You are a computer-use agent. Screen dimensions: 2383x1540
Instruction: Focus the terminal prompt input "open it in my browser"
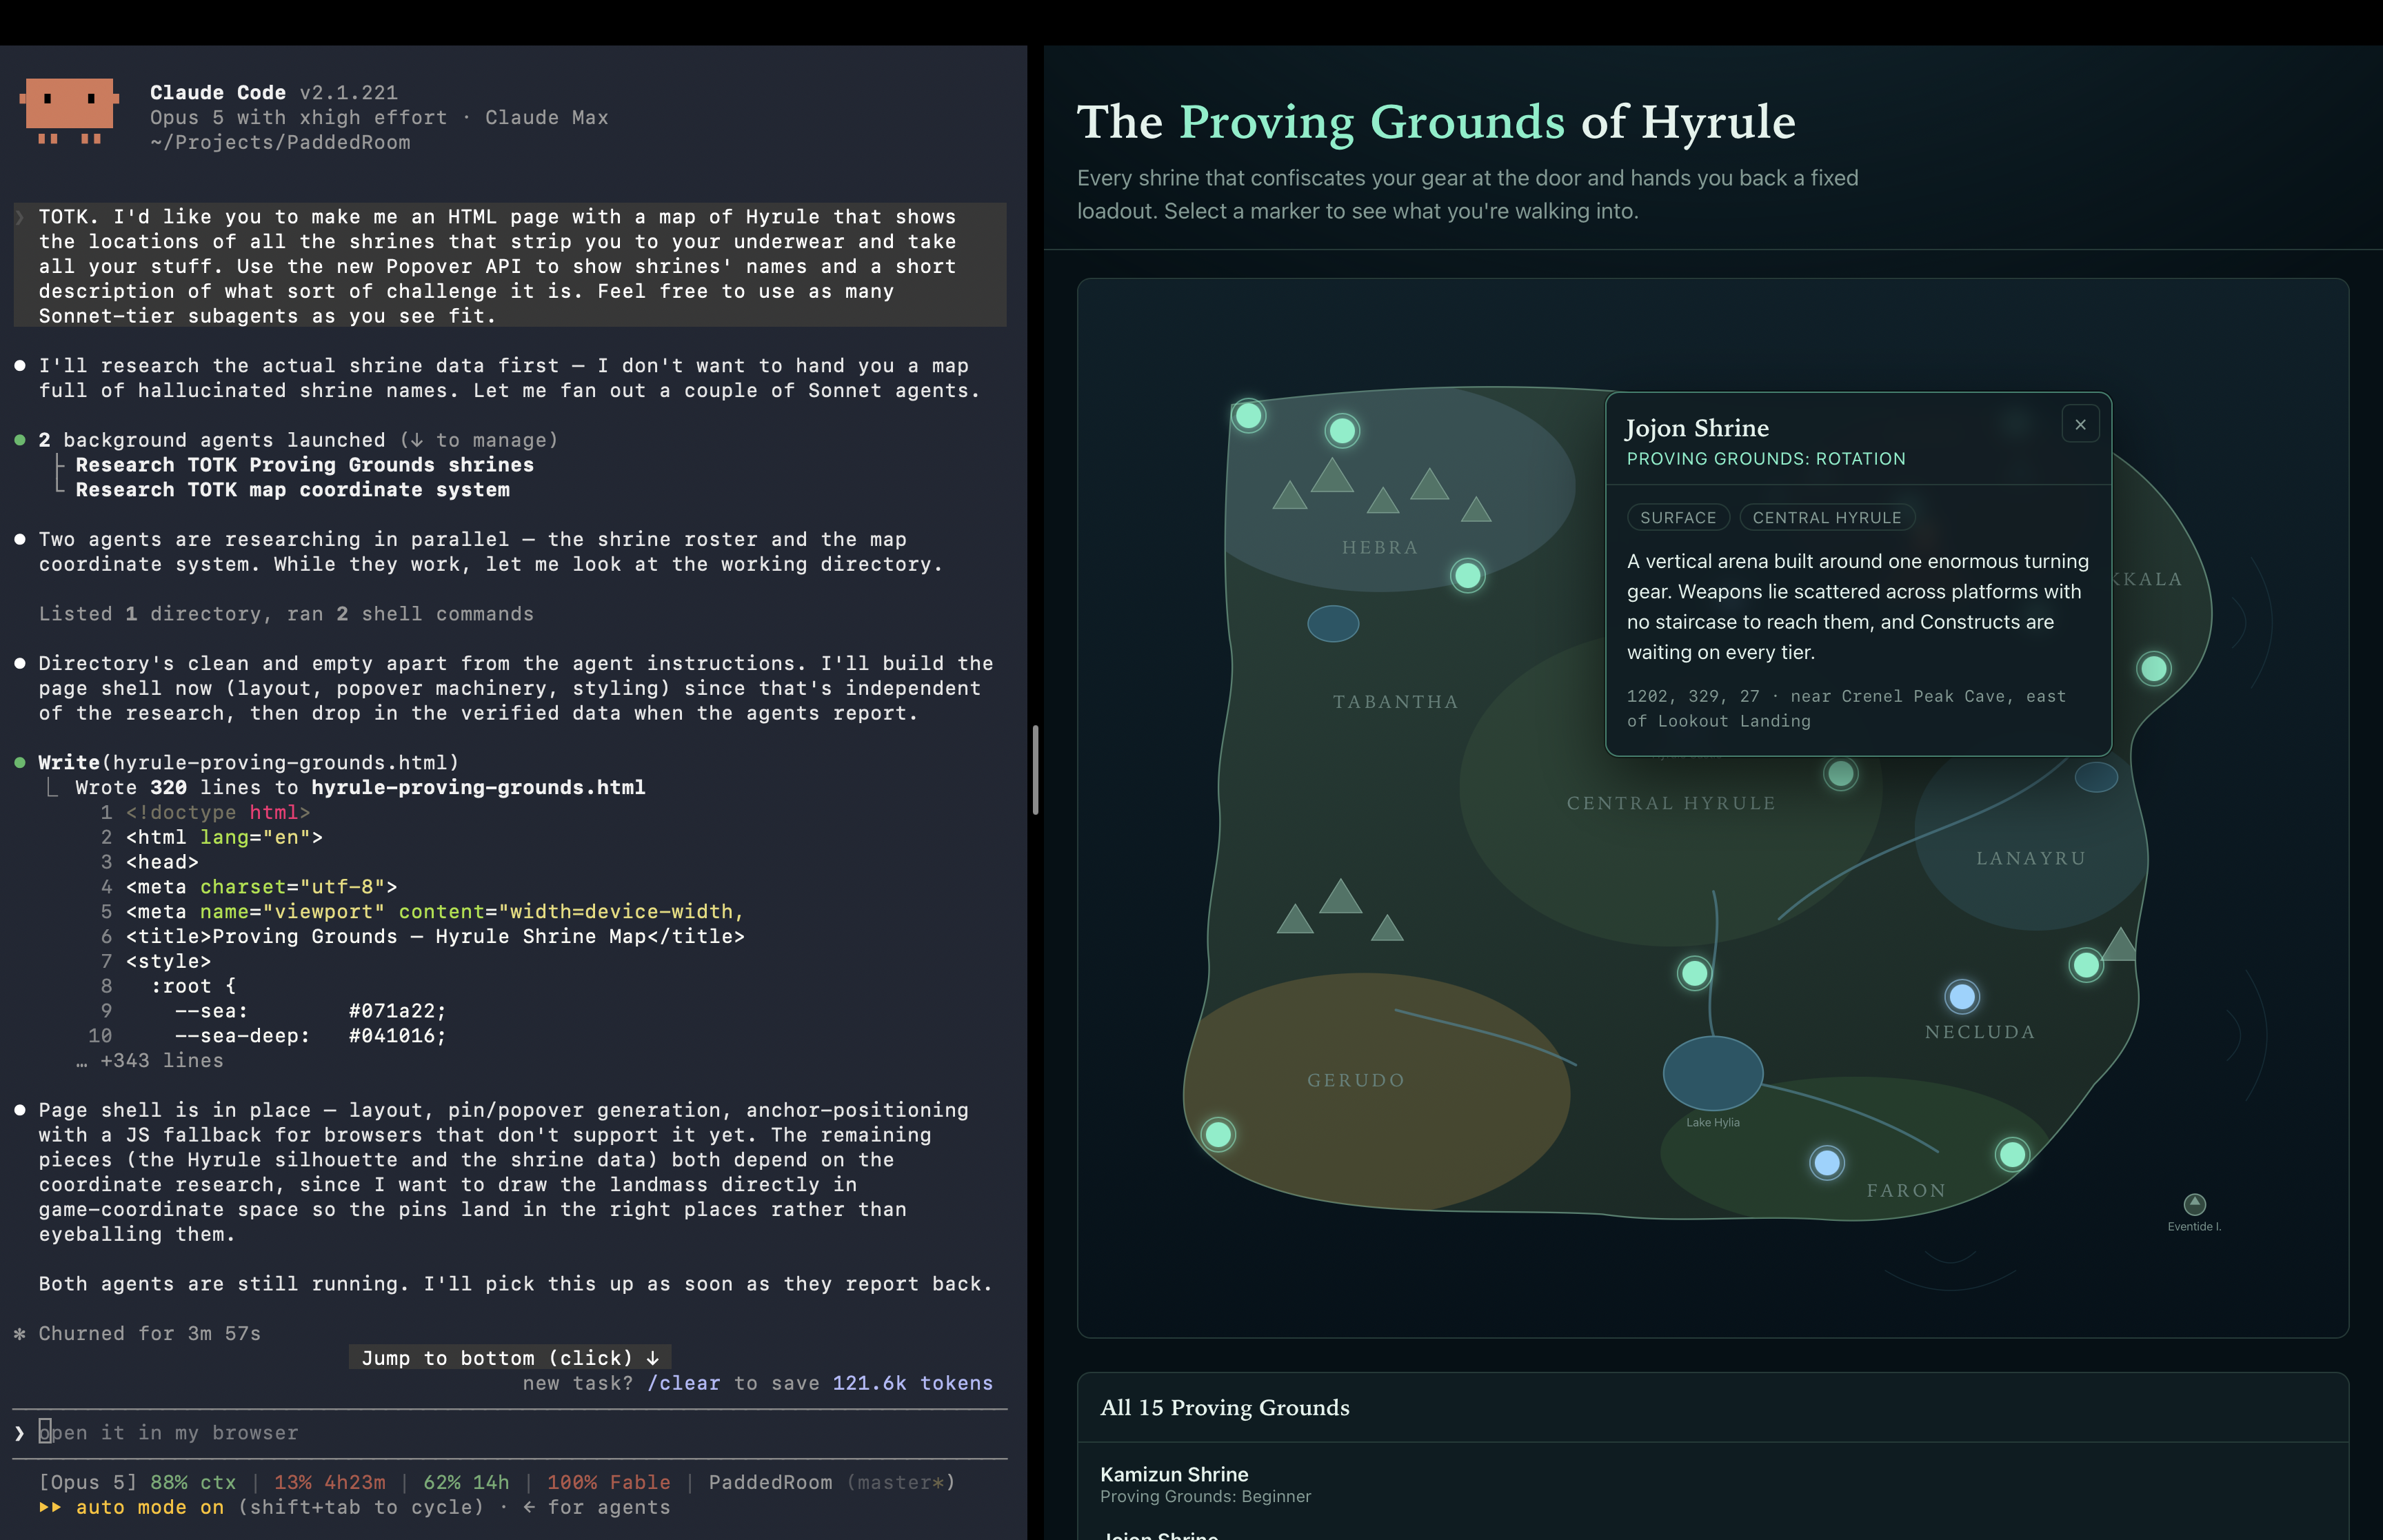510,1433
